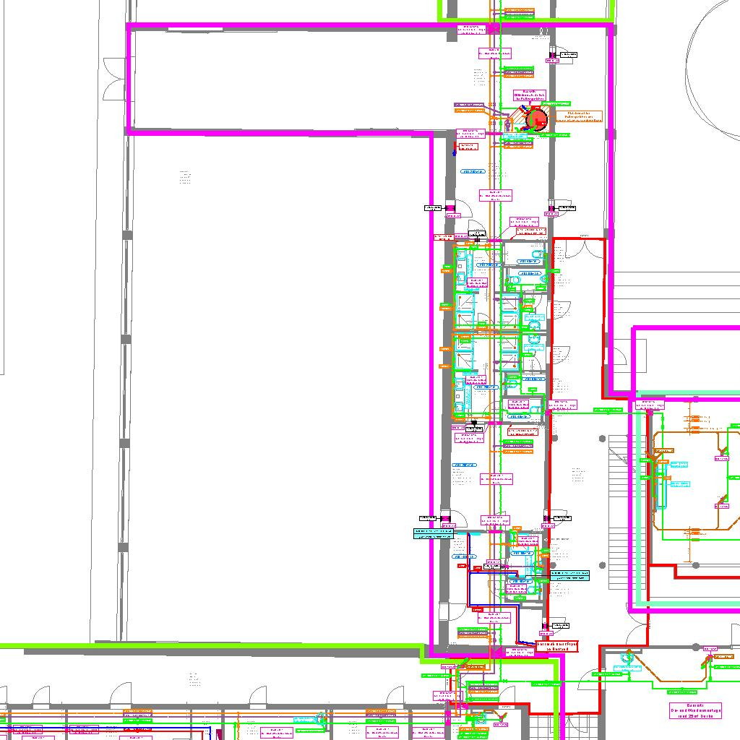Click the cyan fixture symbol in bottom-right room
This screenshot has width=740, height=740.
click(628, 658)
